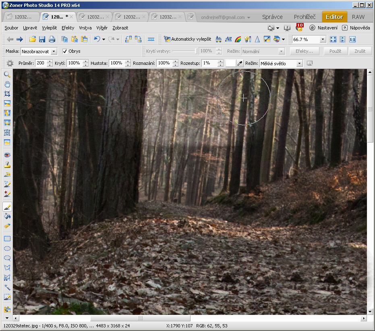Uncheck the Obrys checkbox
This screenshot has height=331, width=375.
[x=65, y=52]
